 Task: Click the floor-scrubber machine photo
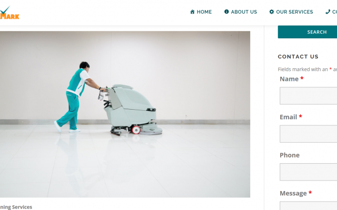tap(125, 114)
